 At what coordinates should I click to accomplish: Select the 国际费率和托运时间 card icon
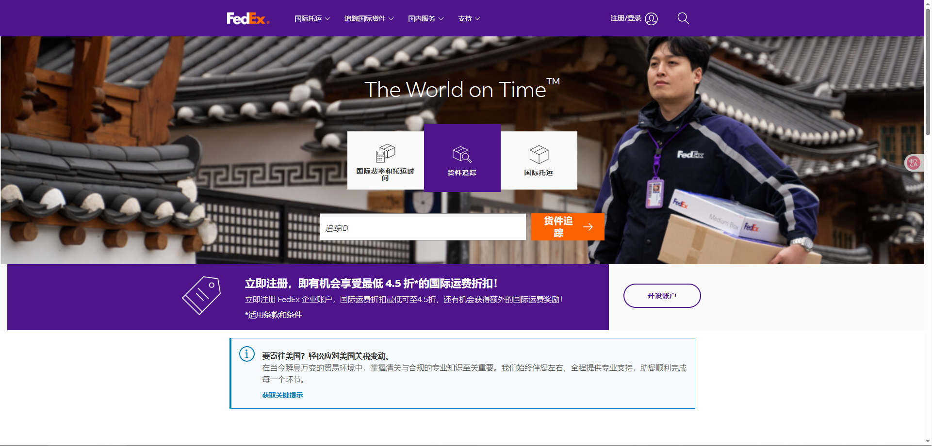pyautogui.click(x=385, y=154)
